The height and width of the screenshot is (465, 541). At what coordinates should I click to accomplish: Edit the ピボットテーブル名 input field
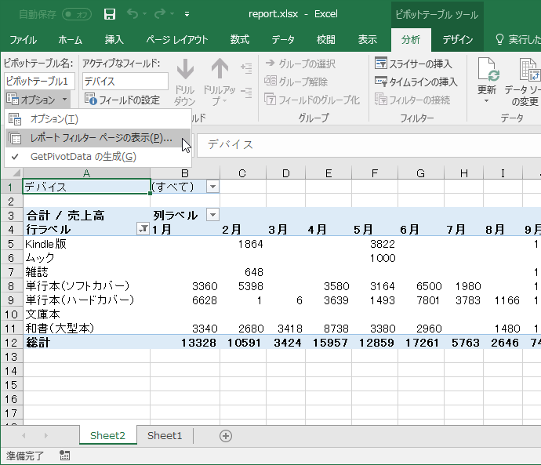tap(40, 82)
